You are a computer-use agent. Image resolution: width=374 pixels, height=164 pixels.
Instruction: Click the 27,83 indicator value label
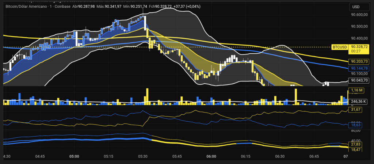(355, 145)
